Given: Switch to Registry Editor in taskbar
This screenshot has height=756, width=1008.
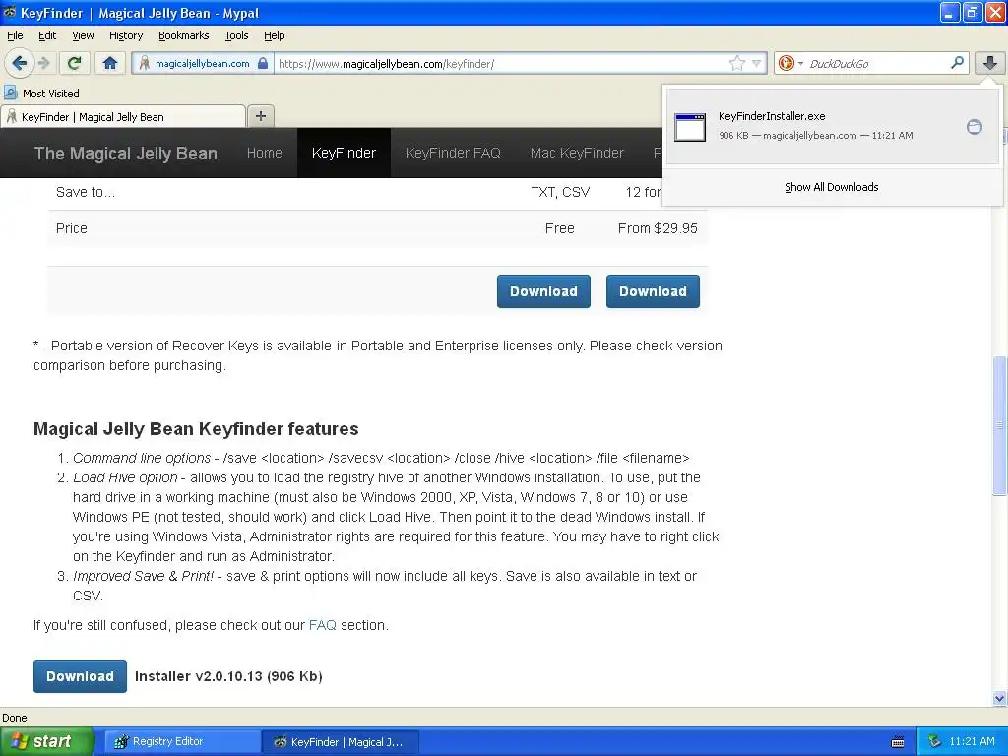Looking at the screenshot, I should coord(181,742).
